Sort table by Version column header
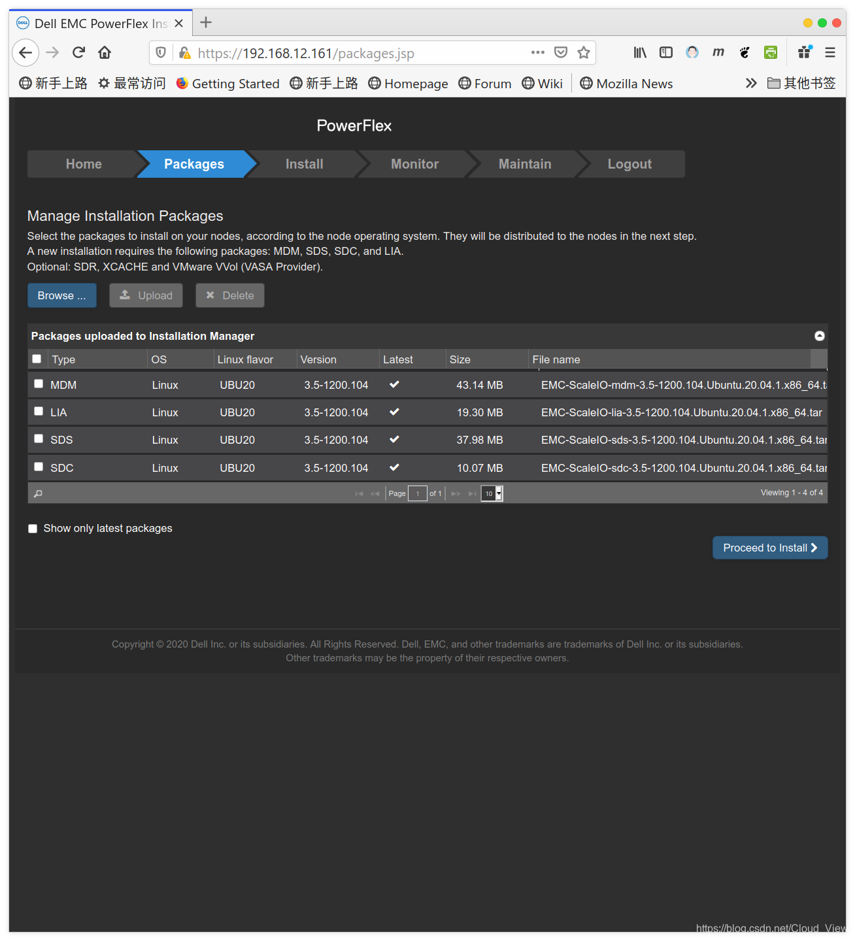Viewport: 855px width, 941px height. click(337, 359)
